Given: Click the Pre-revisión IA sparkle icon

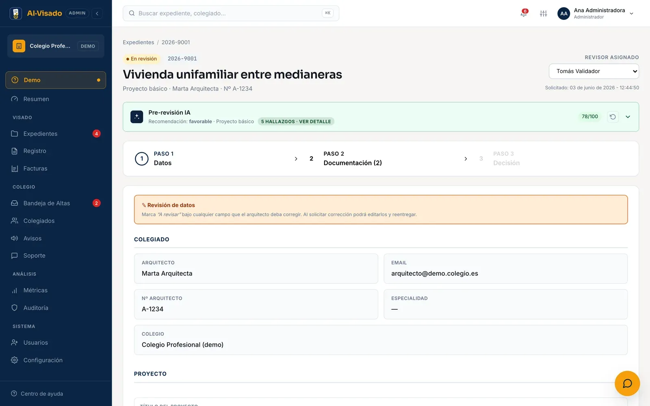Looking at the screenshot, I should click(x=137, y=117).
